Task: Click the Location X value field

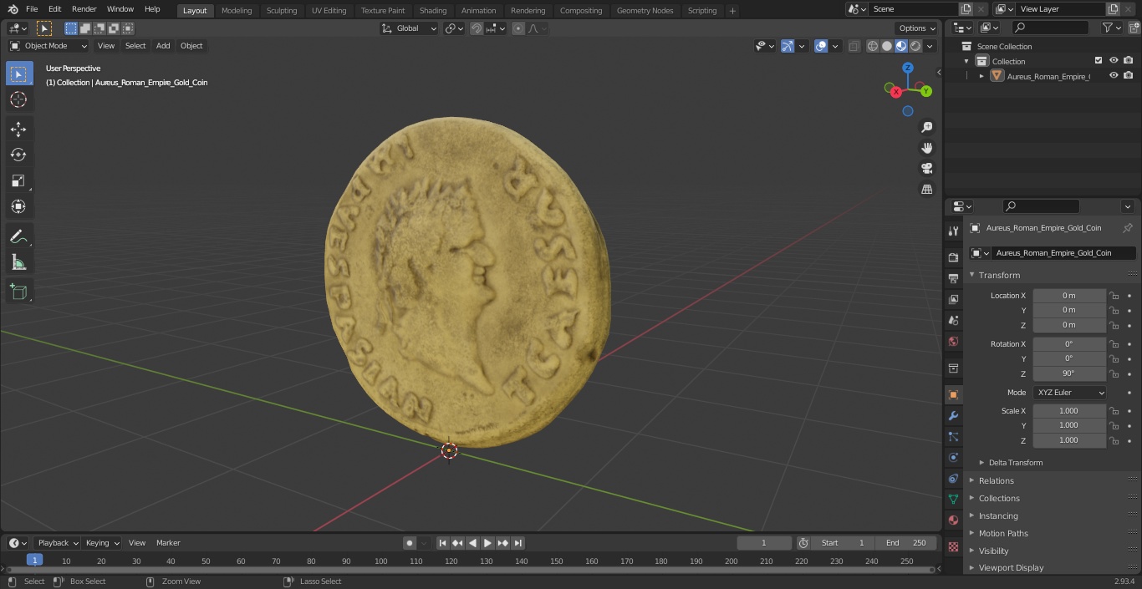Action: click(x=1069, y=296)
